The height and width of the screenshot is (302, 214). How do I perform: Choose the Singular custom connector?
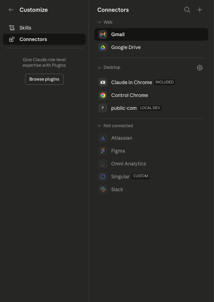(x=120, y=177)
